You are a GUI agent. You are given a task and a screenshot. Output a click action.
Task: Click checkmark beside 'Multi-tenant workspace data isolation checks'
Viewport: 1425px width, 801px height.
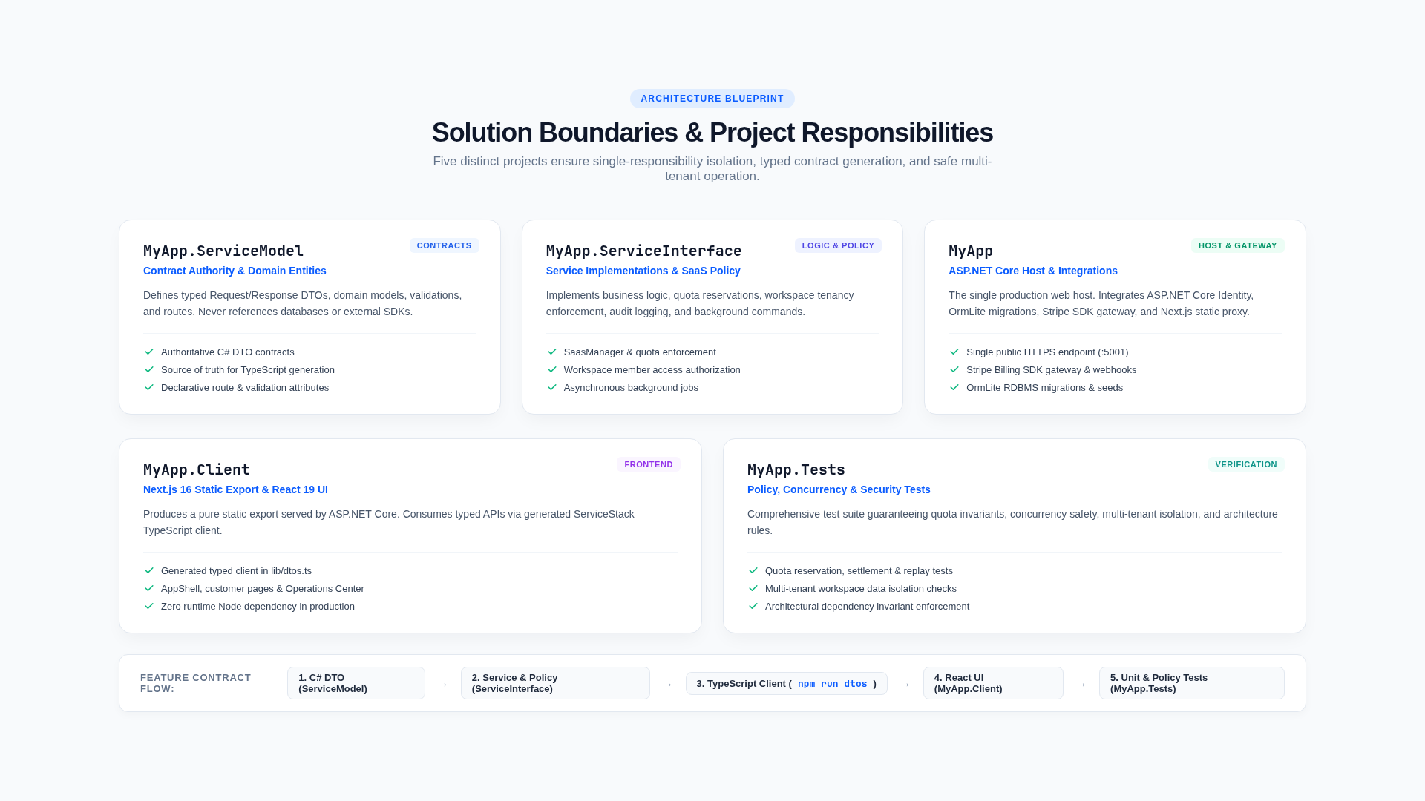[753, 588]
